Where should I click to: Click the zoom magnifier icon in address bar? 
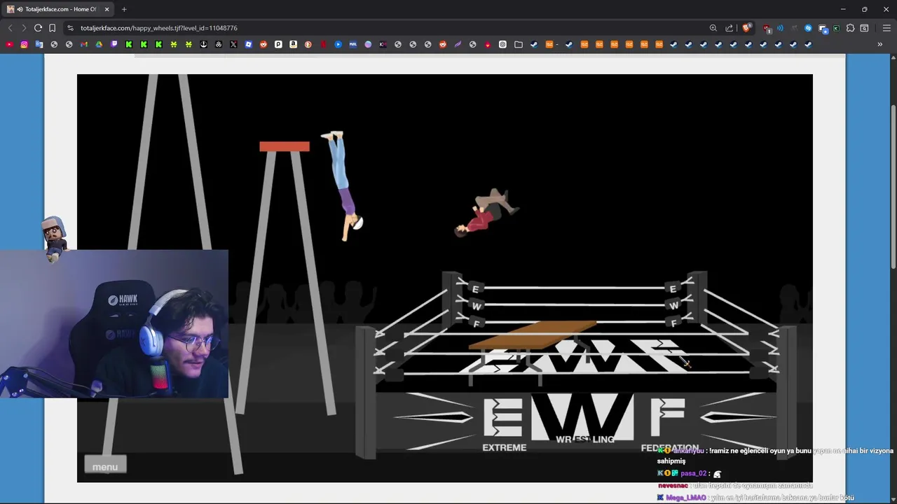click(x=713, y=28)
